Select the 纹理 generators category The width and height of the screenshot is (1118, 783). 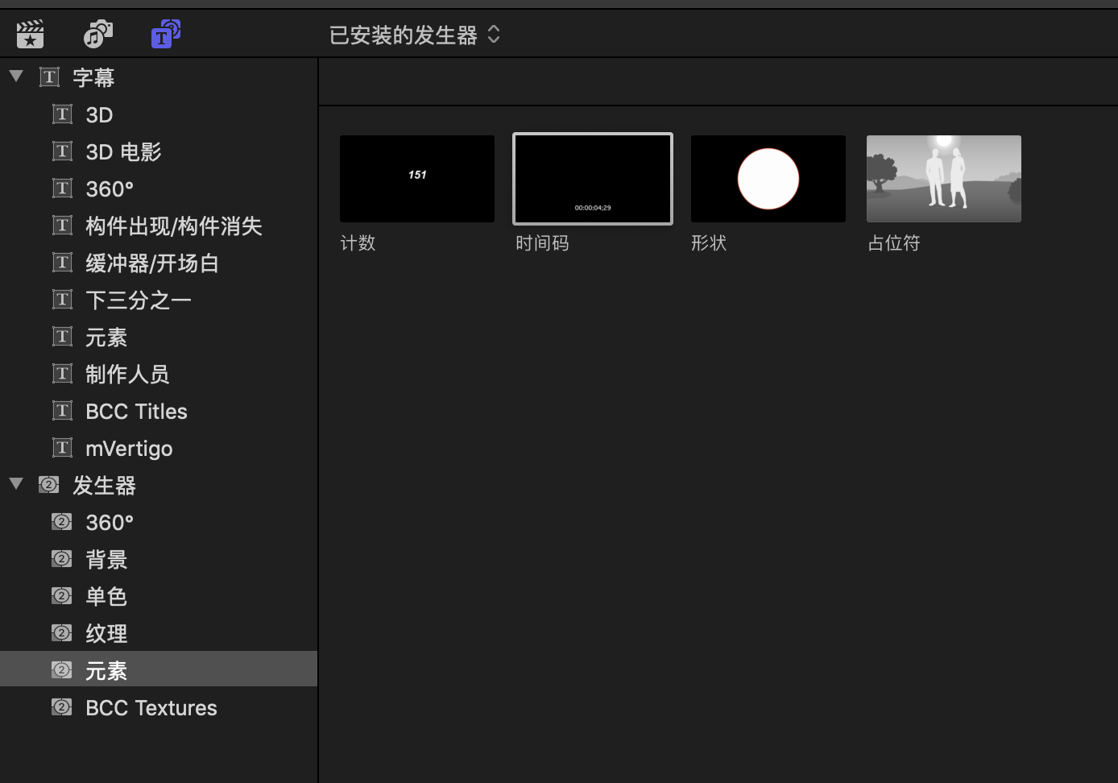[106, 634]
